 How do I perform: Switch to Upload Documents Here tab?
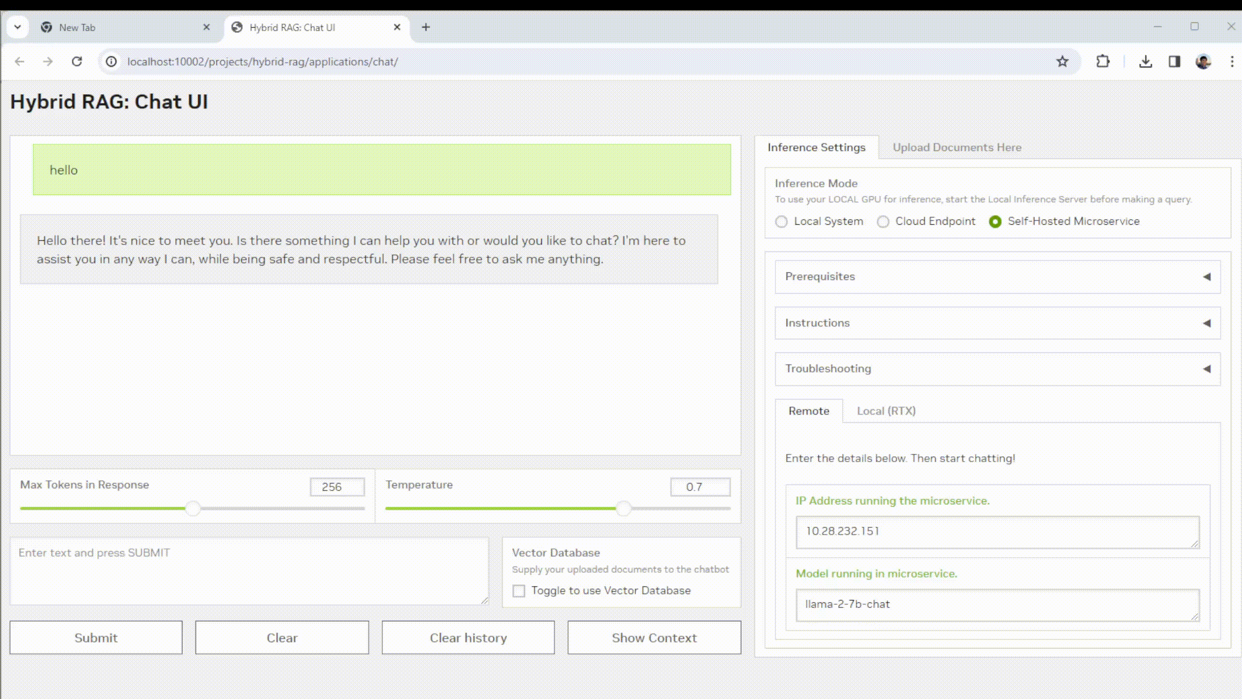tap(957, 148)
